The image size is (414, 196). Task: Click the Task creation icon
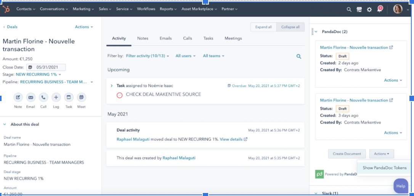(69, 97)
